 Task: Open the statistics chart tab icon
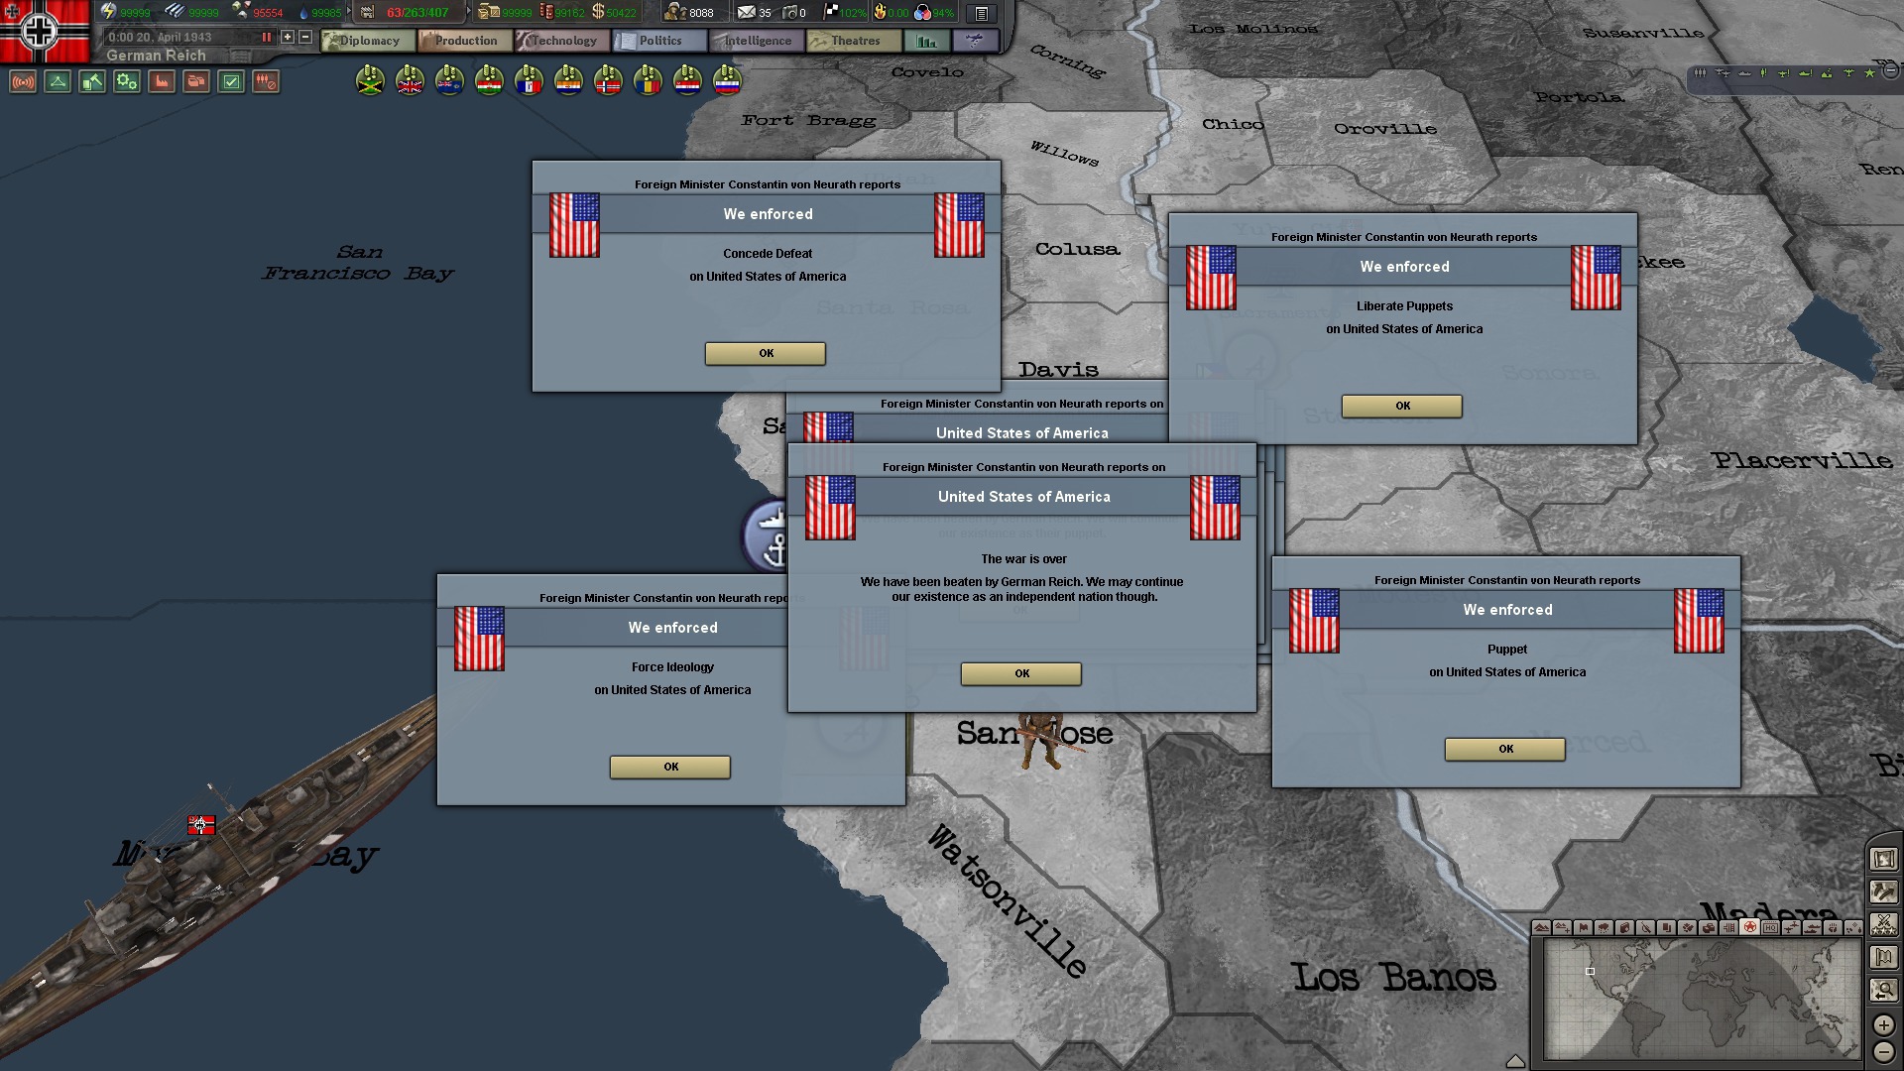pos(926,41)
